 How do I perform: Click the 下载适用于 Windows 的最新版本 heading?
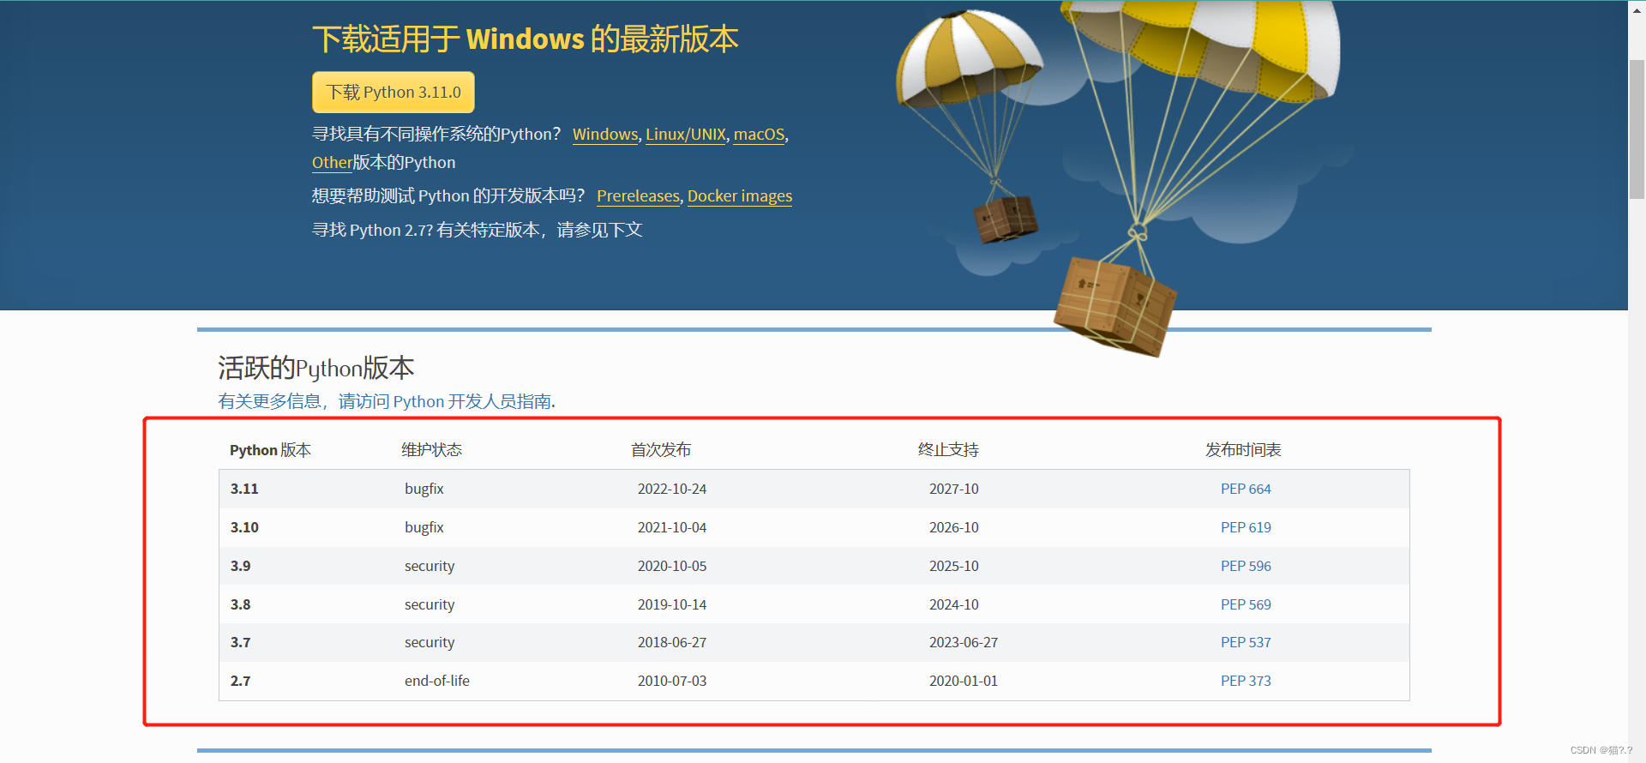pyautogui.click(x=525, y=39)
